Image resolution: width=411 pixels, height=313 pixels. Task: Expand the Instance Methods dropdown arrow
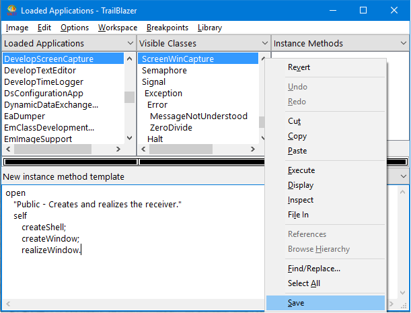point(402,43)
